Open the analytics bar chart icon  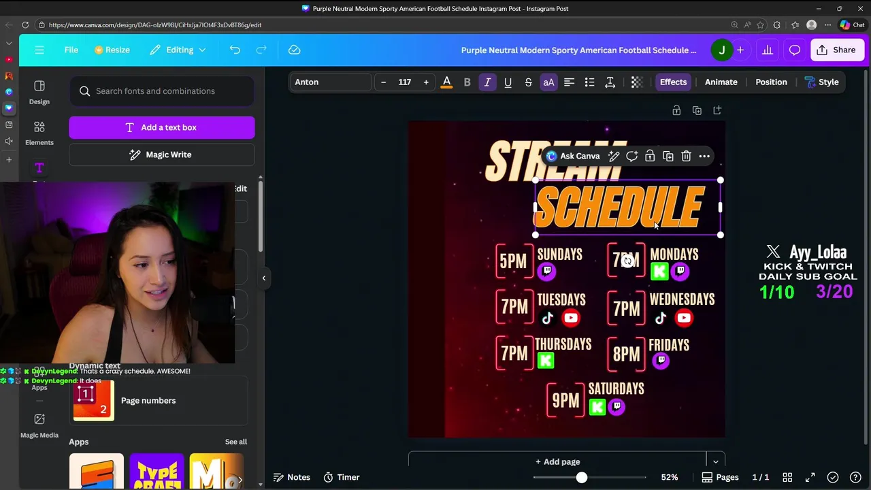point(768,50)
